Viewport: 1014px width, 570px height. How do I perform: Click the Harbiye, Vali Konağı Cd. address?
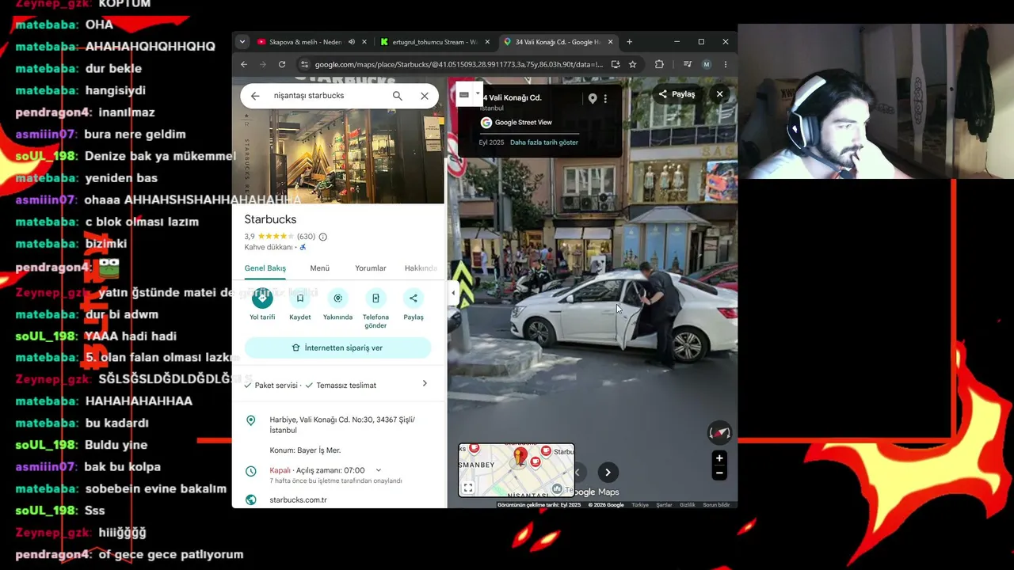click(342, 425)
